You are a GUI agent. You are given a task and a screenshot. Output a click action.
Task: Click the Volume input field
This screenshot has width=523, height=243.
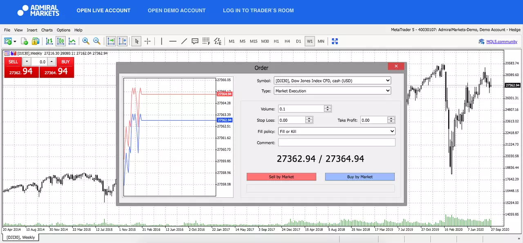(301, 109)
